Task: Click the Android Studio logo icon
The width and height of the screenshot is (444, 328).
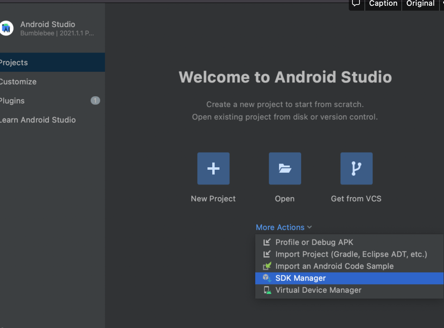Action: coord(6,28)
